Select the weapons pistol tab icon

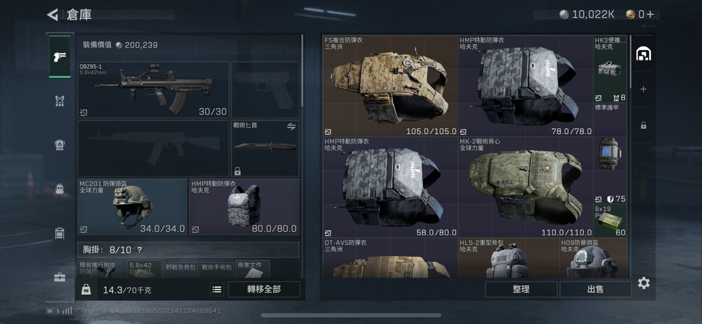pos(60,57)
